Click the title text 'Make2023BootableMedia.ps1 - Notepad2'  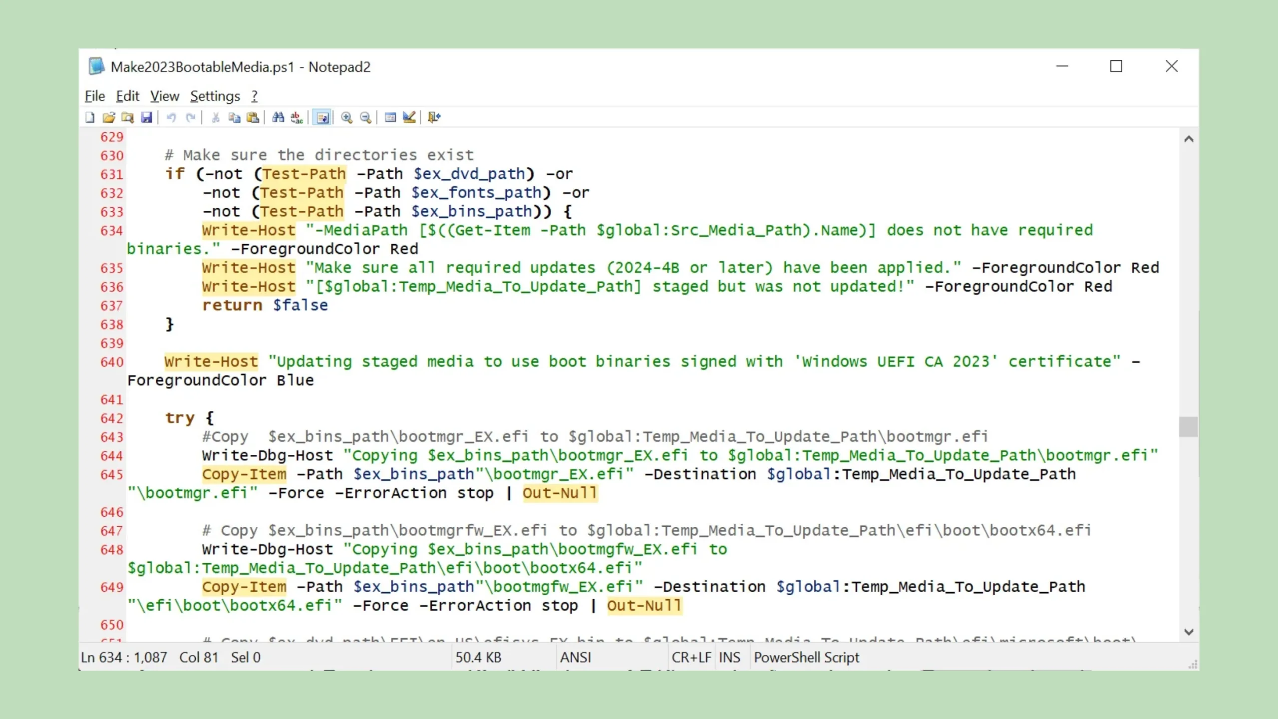(x=241, y=67)
